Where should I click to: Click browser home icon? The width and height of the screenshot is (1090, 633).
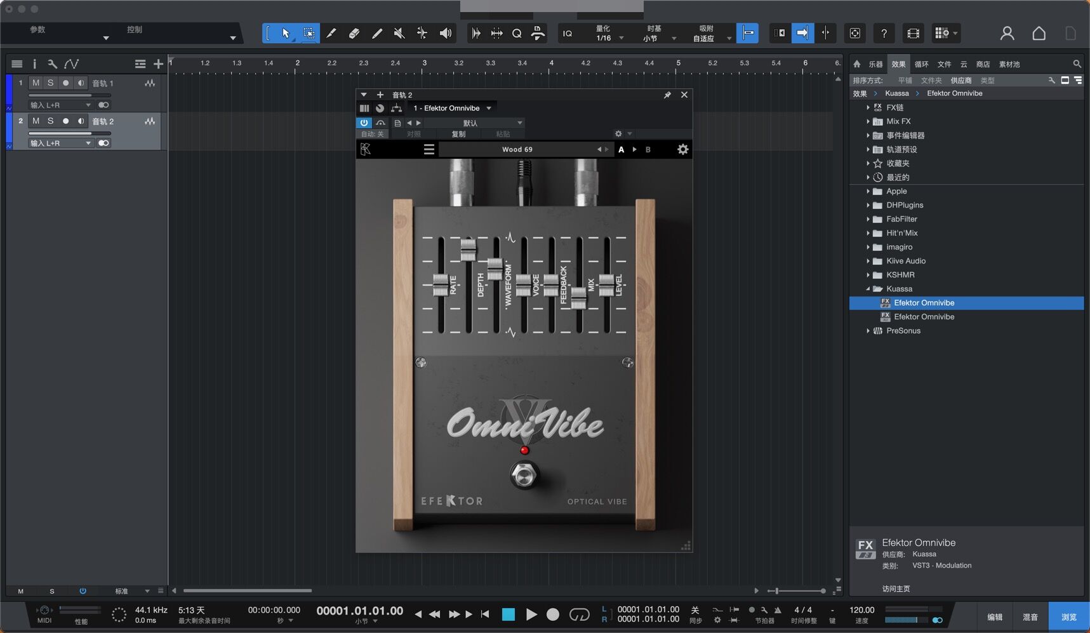pos(857,64)
